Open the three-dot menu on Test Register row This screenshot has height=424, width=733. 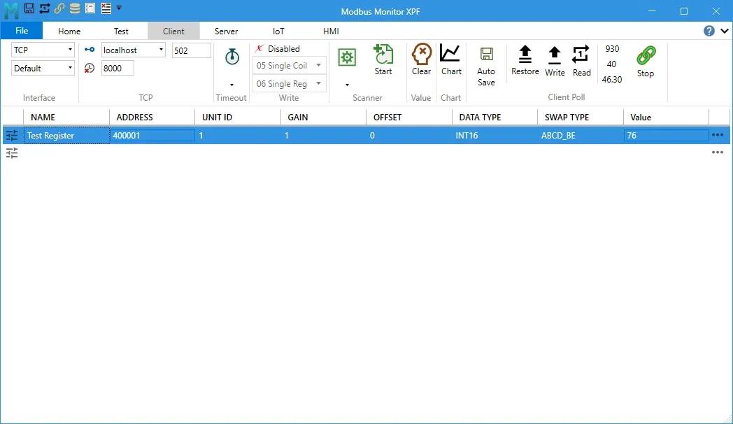coord(717,135)
